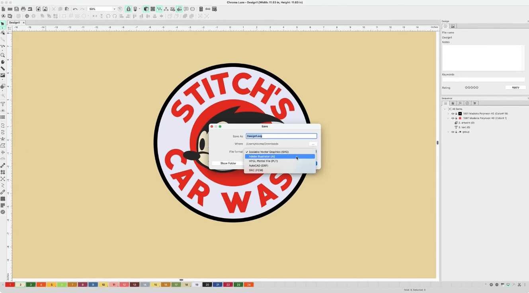Activate the 3D stitch view cube icon
The image size is (529, 293).
[146, 9]
